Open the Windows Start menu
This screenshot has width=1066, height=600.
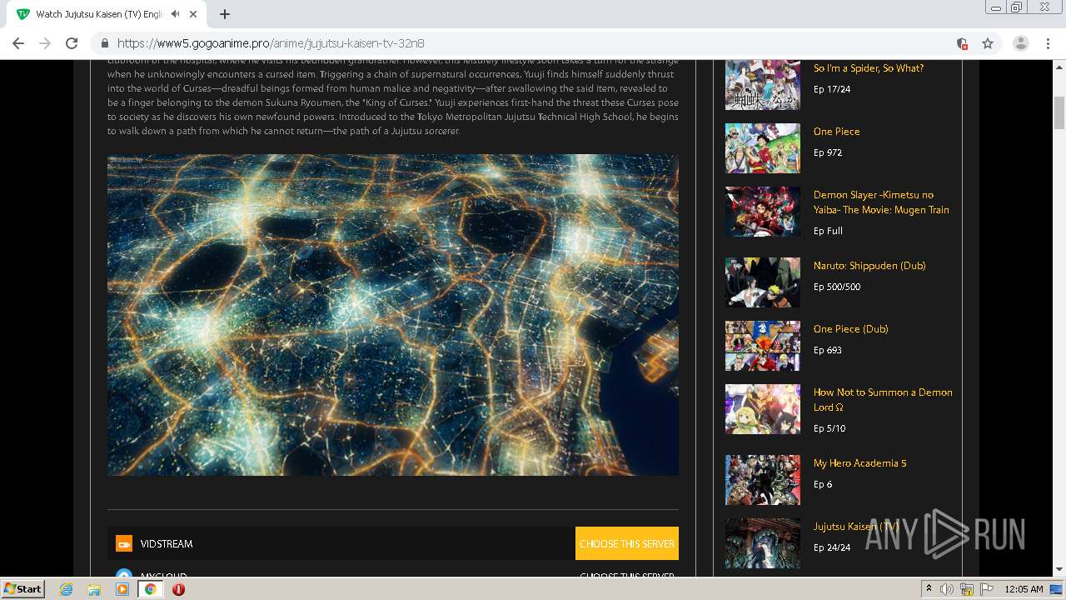(x=23, y=589)
